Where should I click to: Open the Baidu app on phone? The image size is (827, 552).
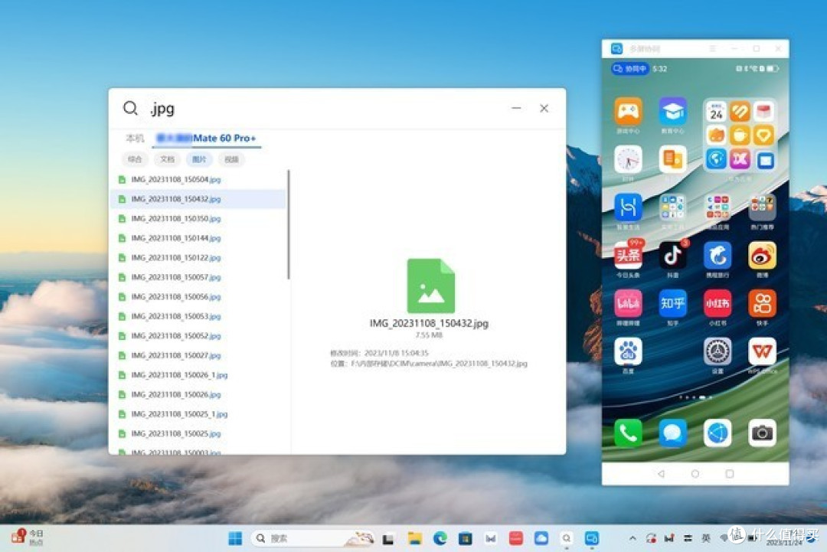point(628,351)
